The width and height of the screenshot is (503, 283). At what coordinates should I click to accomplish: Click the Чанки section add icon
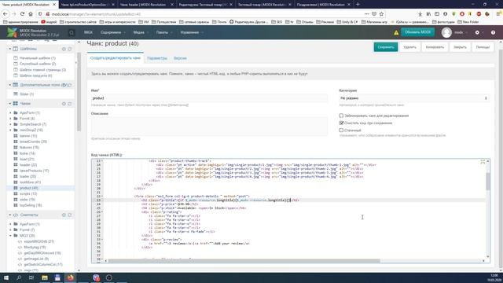(x=64, y=104)
